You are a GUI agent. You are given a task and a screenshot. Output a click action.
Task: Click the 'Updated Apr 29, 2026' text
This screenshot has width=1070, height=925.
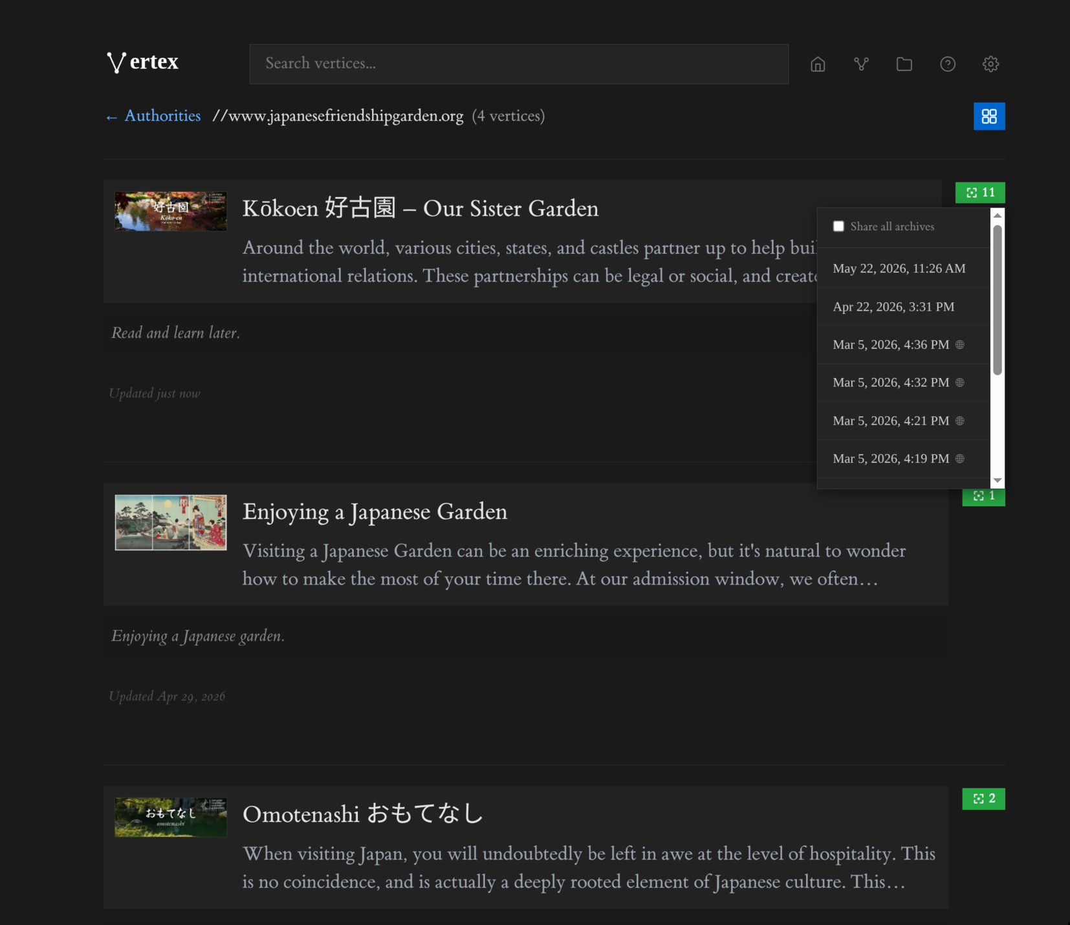pos(167,697)
